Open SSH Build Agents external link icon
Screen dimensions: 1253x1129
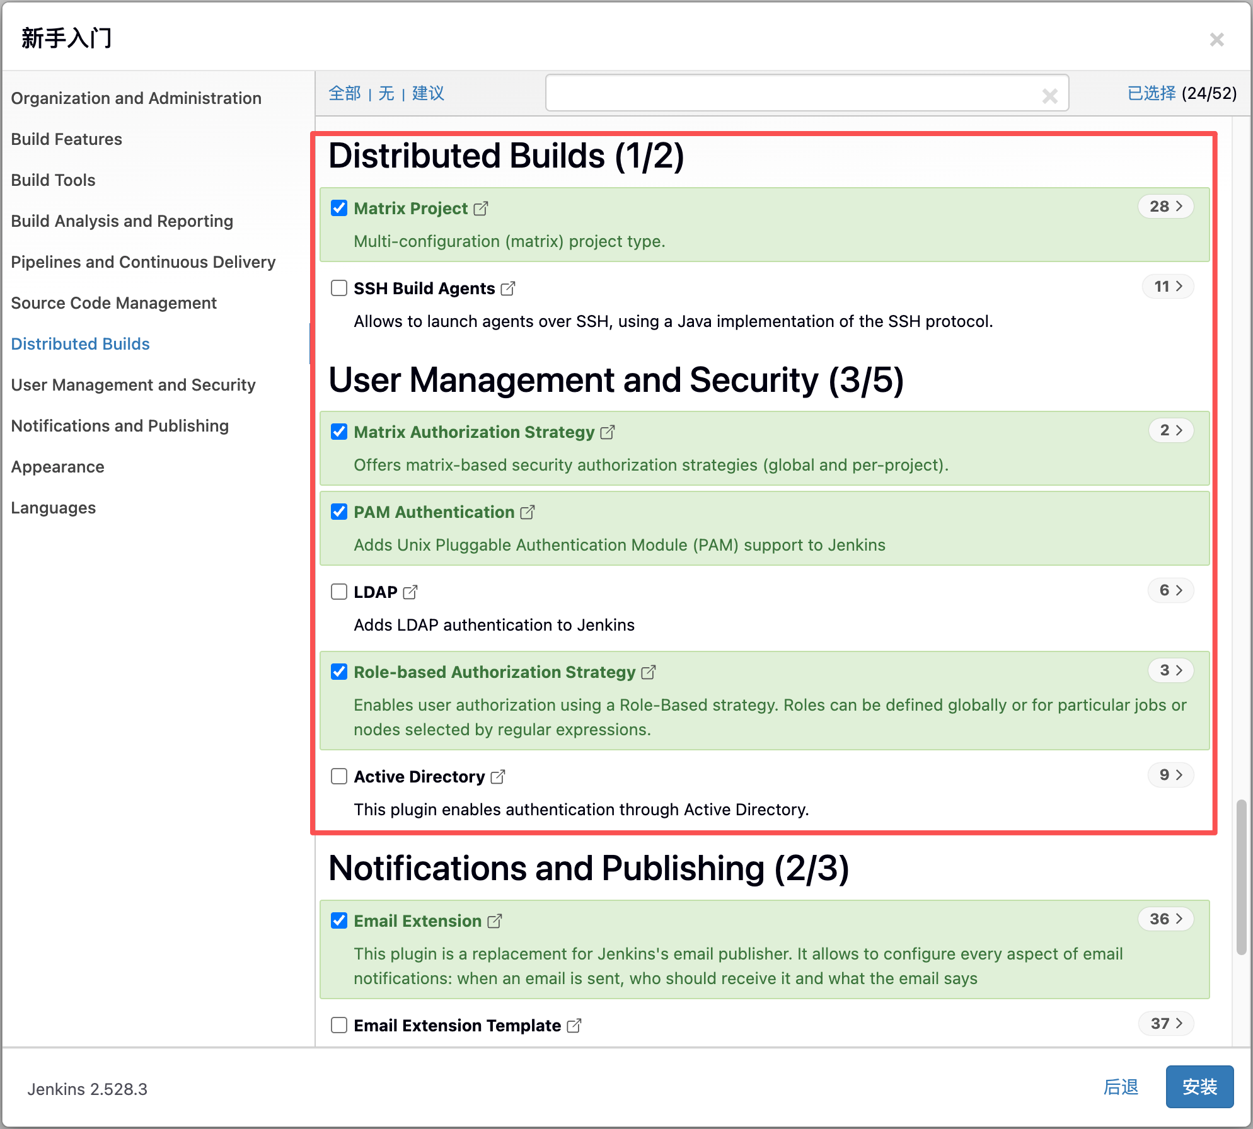click(x=507, y=289)
